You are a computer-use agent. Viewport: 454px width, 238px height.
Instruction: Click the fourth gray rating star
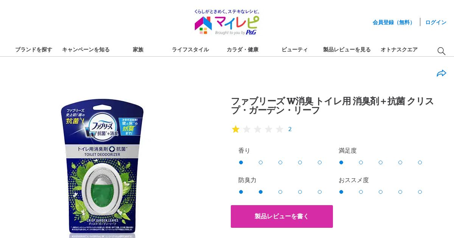coord(269,129)
